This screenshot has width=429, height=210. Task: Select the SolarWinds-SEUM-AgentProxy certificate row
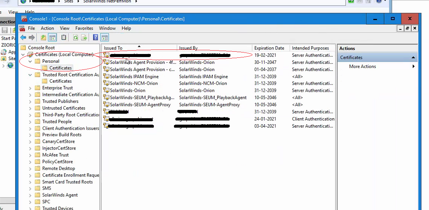tap(218, 105)
